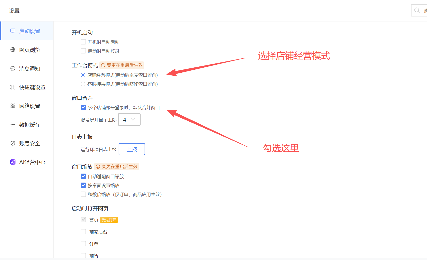Open the 网页浏览 settings tab
The width and height of the screenshot is (427, 260).
click(27, 50)
